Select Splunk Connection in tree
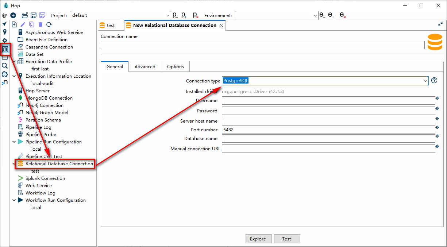This screenshot has width=447, height=247. [x=45, y=178]
